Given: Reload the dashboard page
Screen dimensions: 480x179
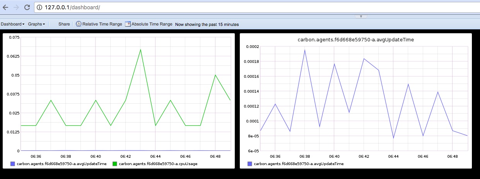Looking at the screenshot, I should 27,7.
